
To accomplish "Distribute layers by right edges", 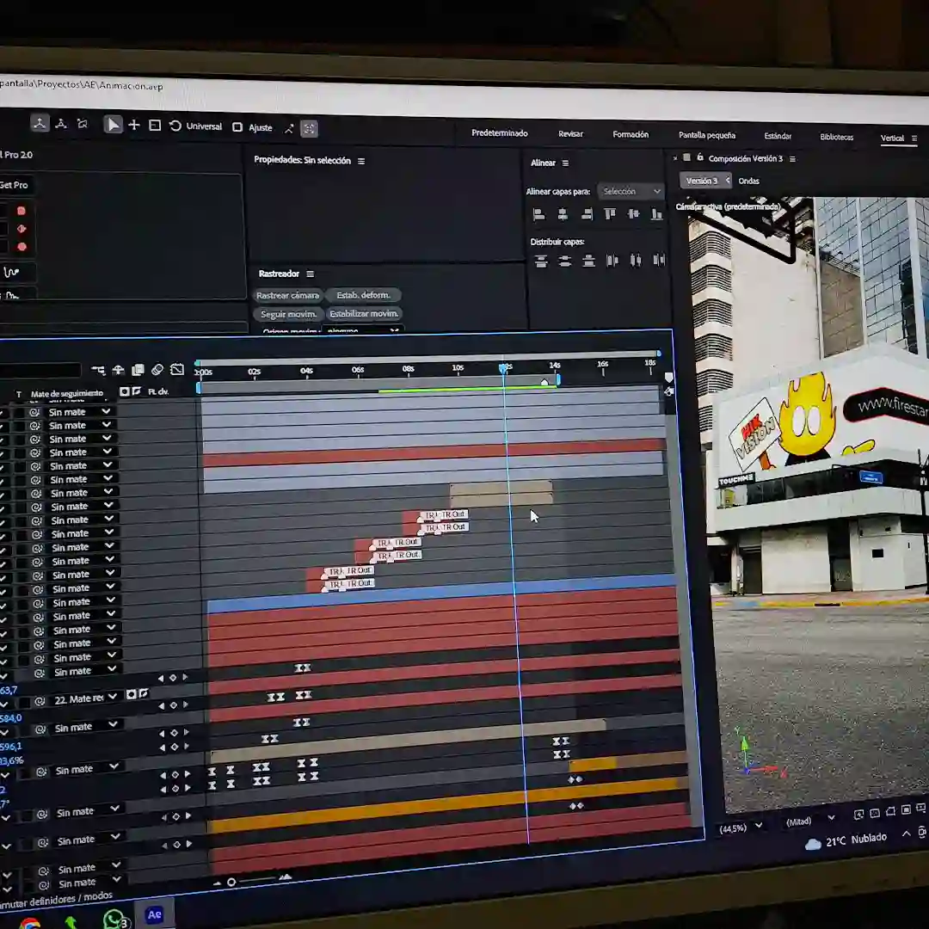I will [659, 260].
